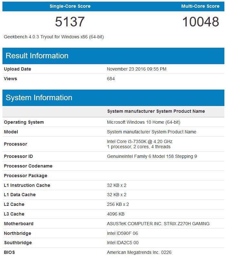The image size is (226, 260).
Task: Select the upload date November 23 2016 09:55 PM
Action: (137, 69)
